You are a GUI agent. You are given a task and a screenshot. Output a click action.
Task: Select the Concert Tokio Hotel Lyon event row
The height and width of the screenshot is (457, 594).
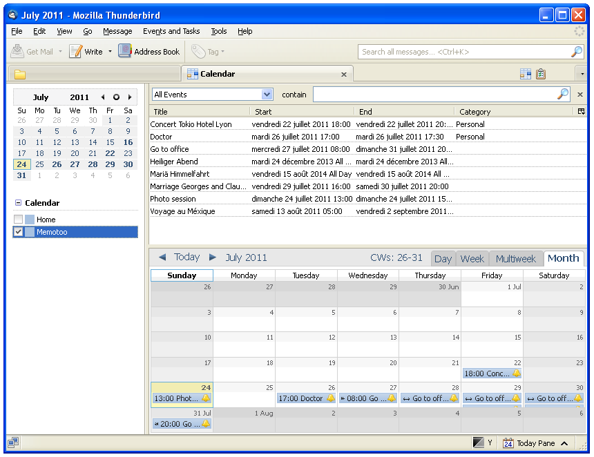click(x=368, y=124)
